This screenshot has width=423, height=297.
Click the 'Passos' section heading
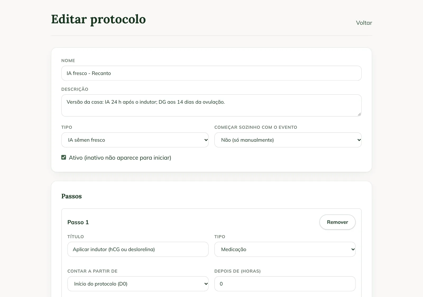(71, 196)
